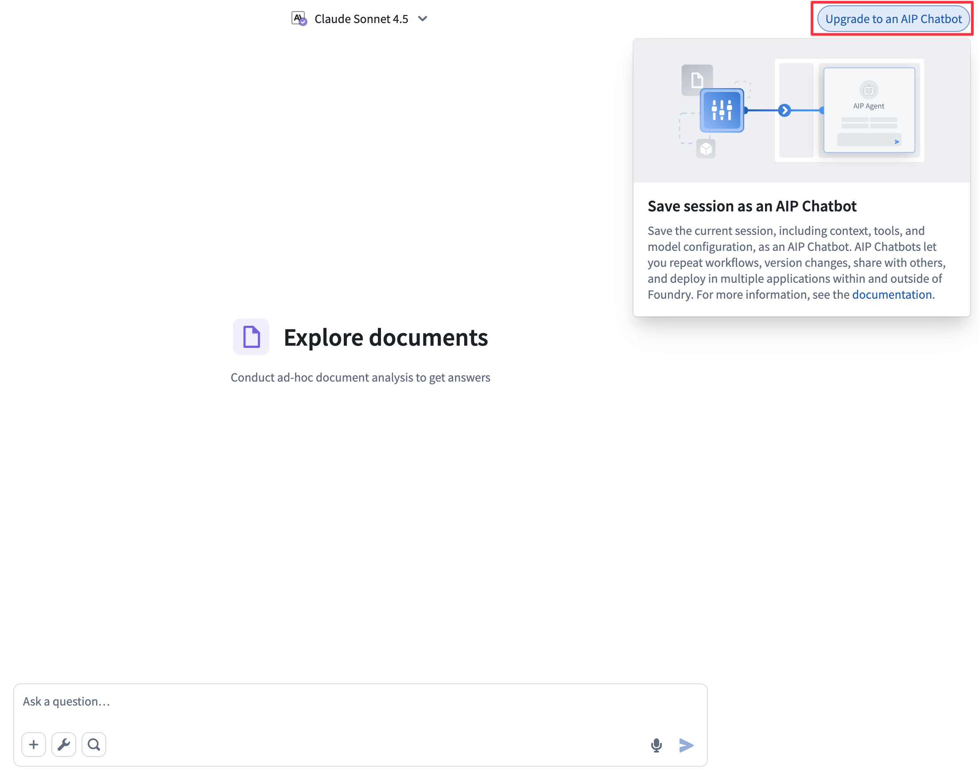Open tool configuration with the wrench icon
Viewport: 979px width, 780px height.
click(x=64, y=745)
